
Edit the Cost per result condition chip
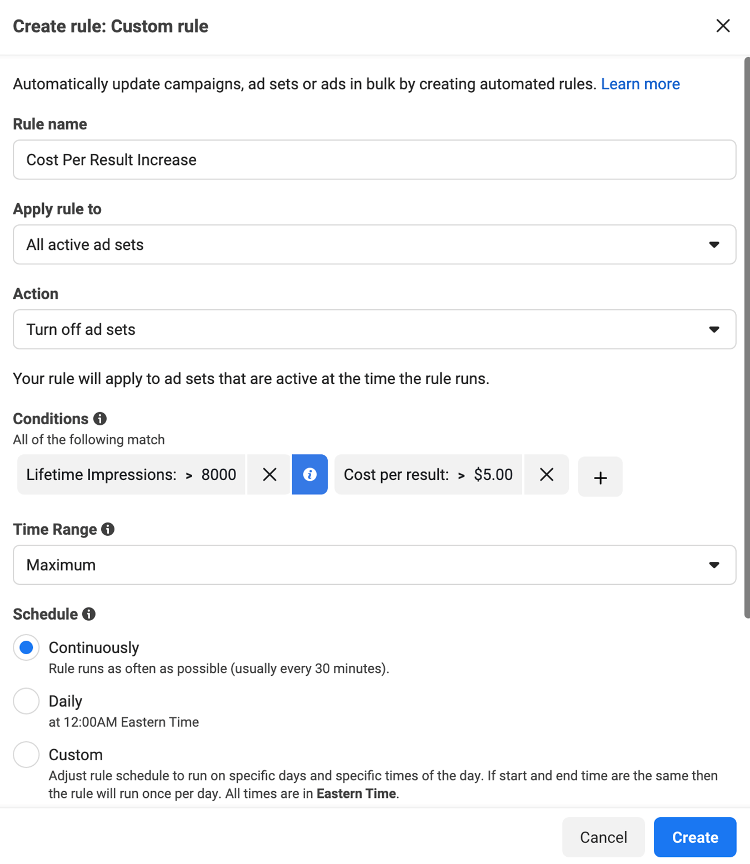[428, 475]
